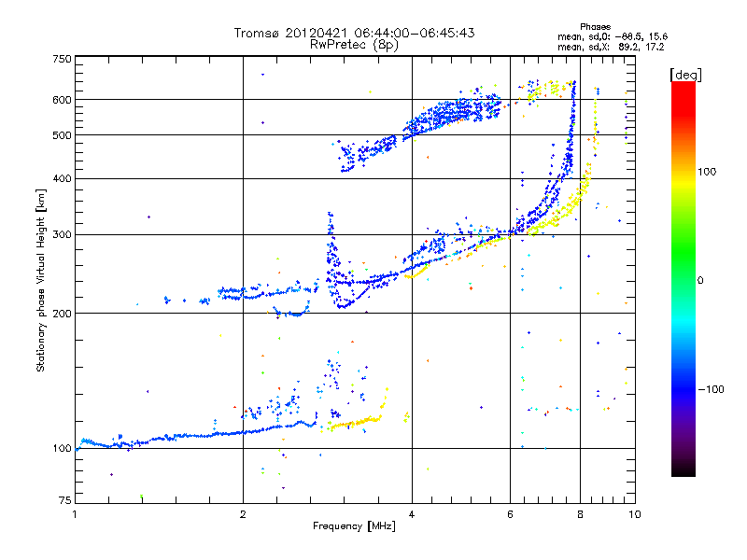Click the '300' y-axis tick label

63,235
